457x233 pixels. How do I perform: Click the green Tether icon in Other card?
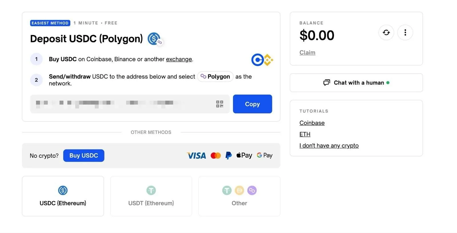[x=227, y=190]
